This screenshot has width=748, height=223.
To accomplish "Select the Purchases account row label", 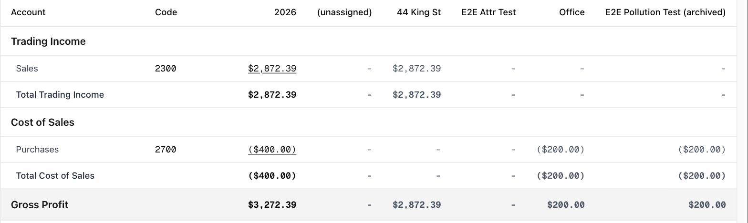I will [37, 150].
